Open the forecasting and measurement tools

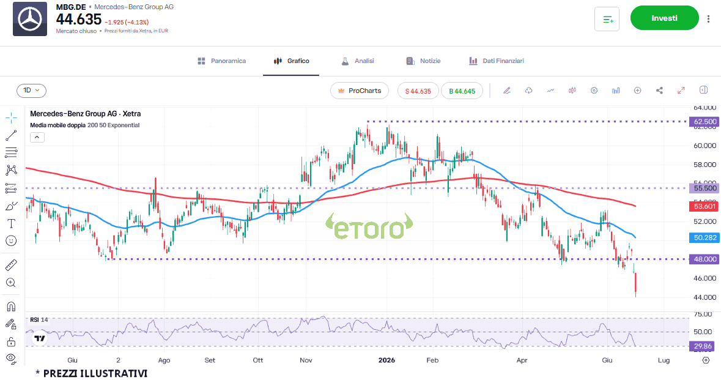[x=11, y=188]
